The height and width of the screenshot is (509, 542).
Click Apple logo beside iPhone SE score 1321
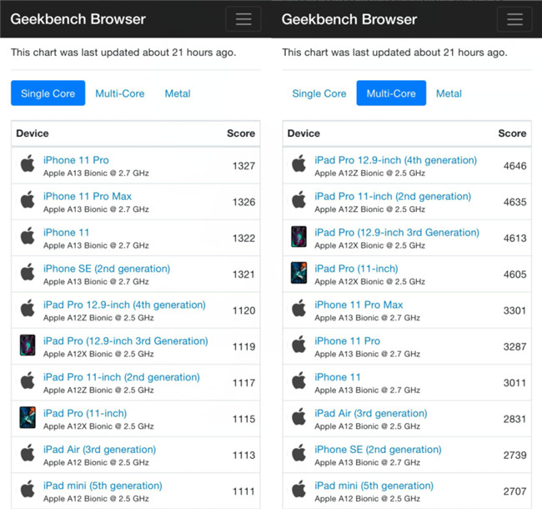(28, 272)
